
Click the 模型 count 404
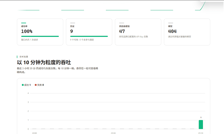click(172, 31)
